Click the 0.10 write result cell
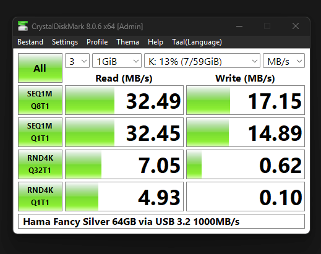 (246, 197)
